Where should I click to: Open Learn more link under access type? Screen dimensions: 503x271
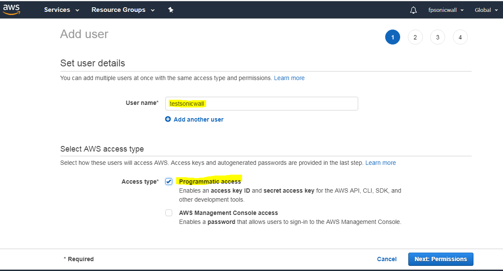pyautogui.click(x=380, y=163)
